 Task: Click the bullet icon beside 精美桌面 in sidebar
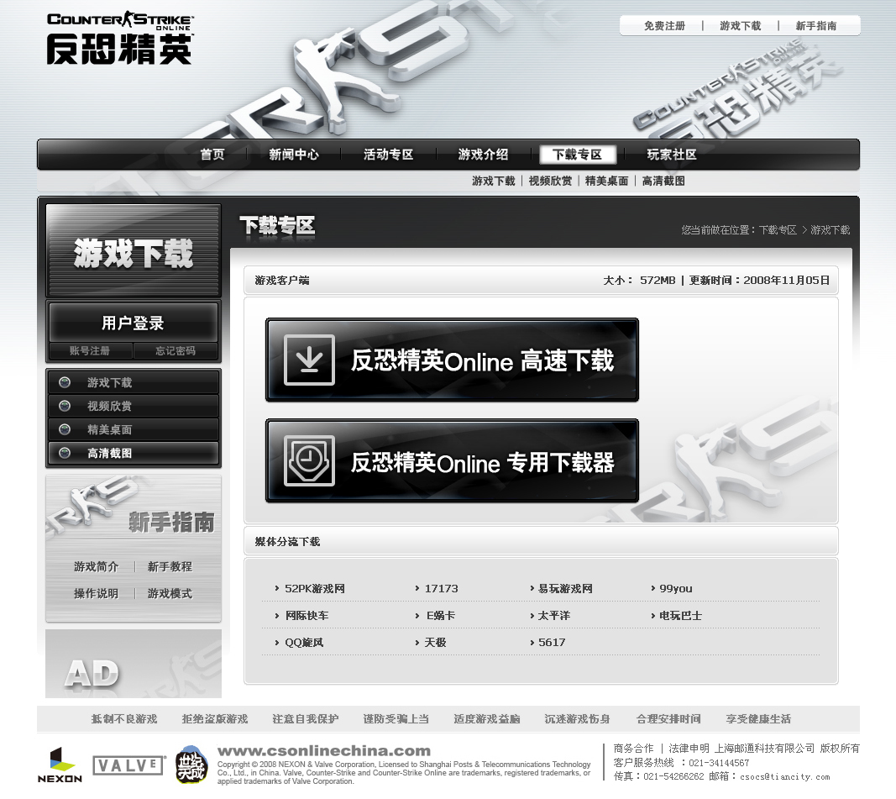click(65, 429)
